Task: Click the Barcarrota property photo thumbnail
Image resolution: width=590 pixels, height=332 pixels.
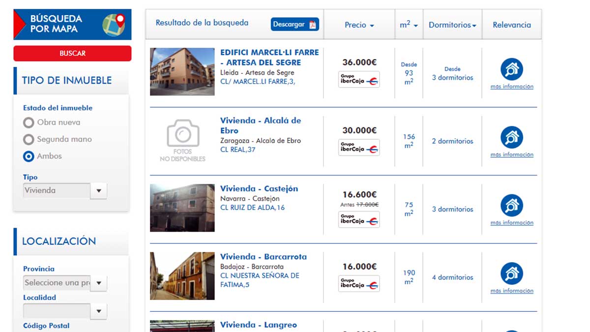Action: (x=182, y=276)
